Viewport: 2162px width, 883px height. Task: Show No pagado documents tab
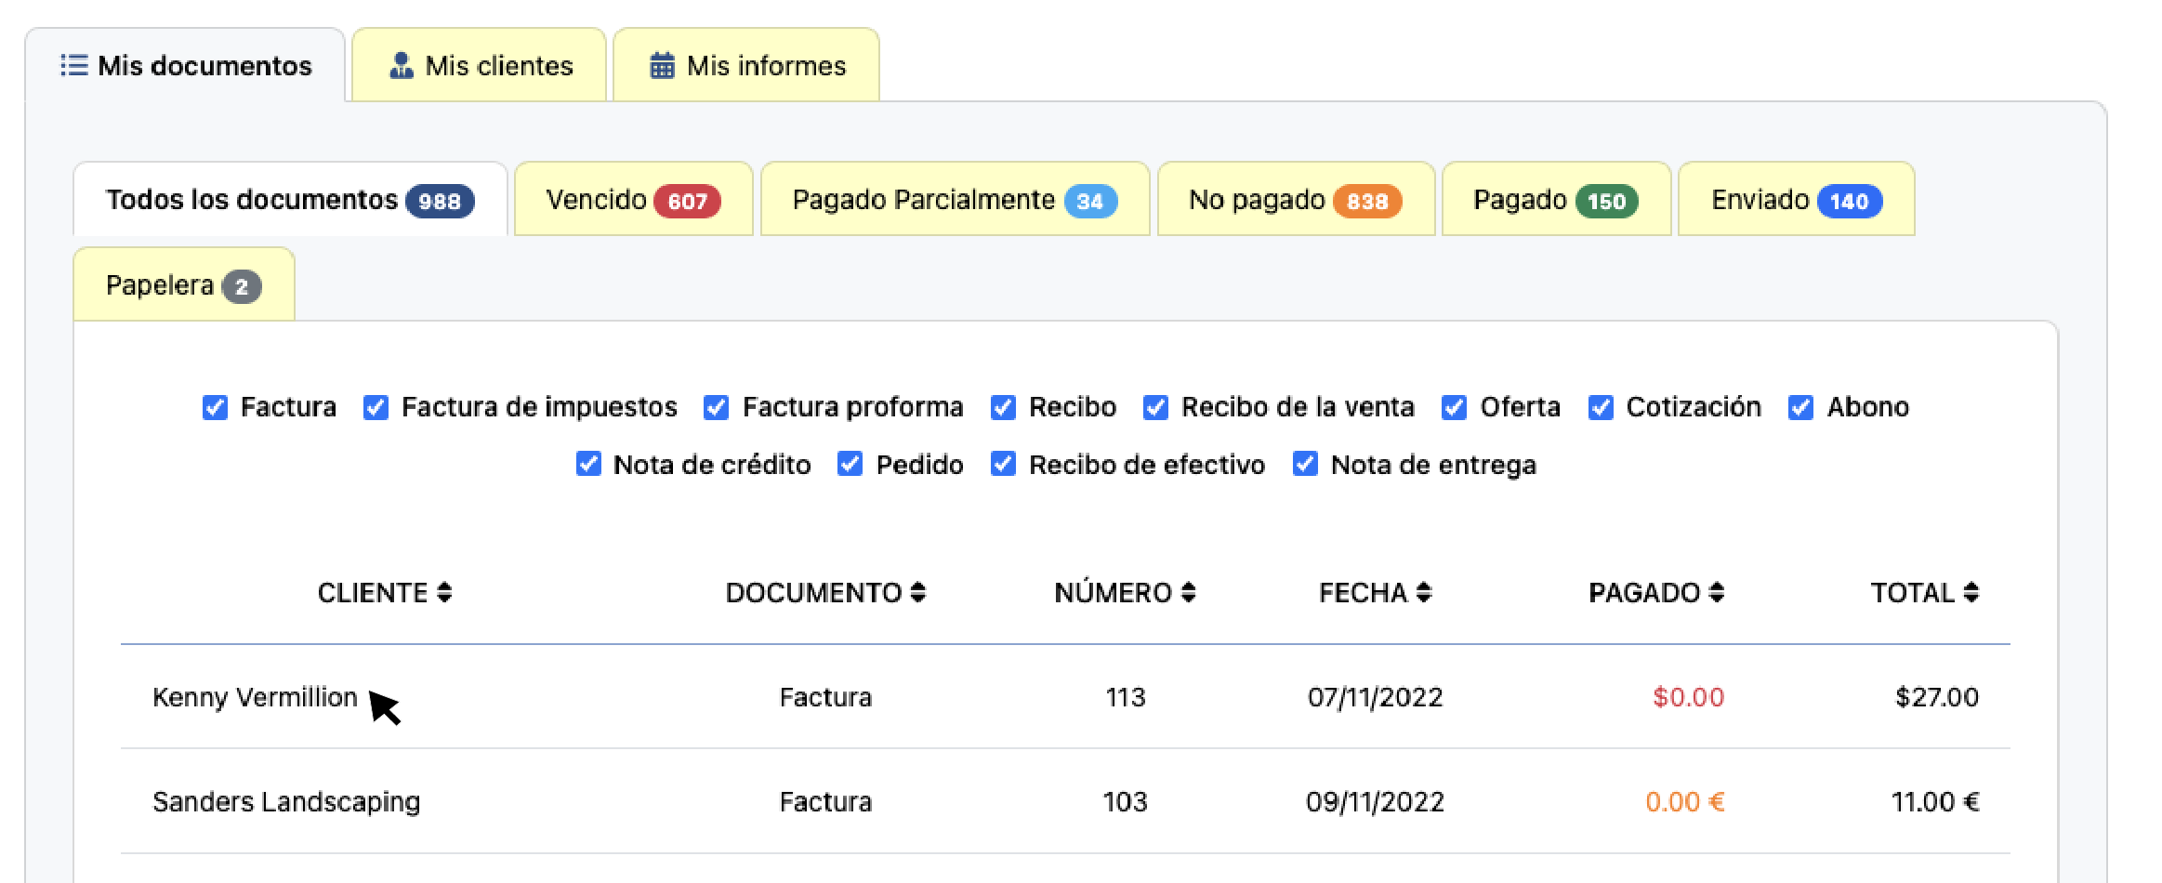point(1296,200)
